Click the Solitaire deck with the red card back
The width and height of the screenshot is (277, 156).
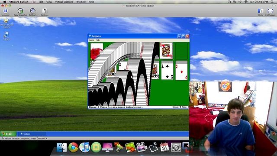pyautogui.click(x=97, y=51)
